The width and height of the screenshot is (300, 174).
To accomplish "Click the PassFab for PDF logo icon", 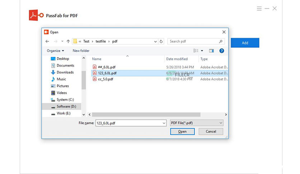I will pyautogui.click(x=36, y=15).
